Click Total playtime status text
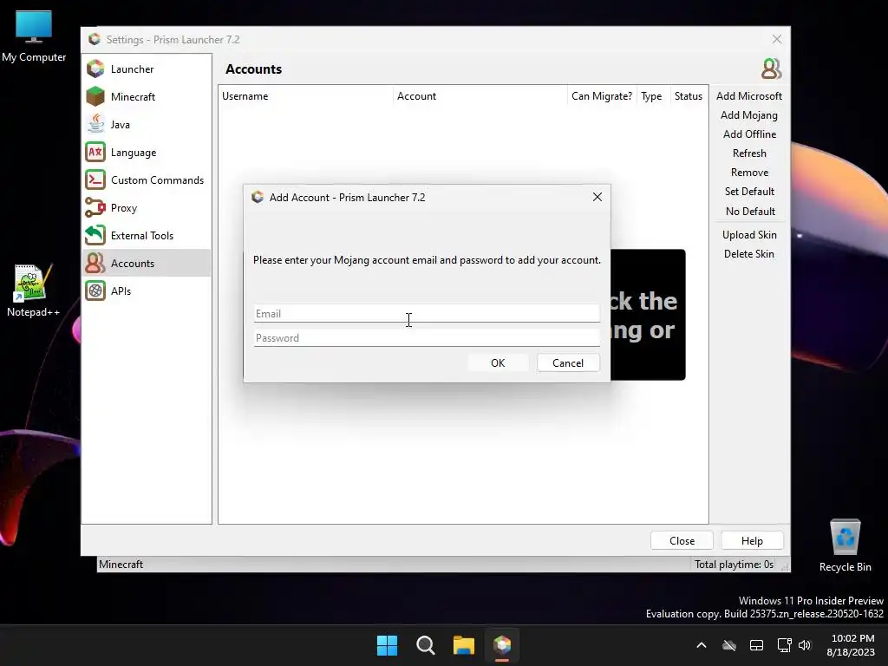Screen dimensions: 888x666 click(734, 564)
